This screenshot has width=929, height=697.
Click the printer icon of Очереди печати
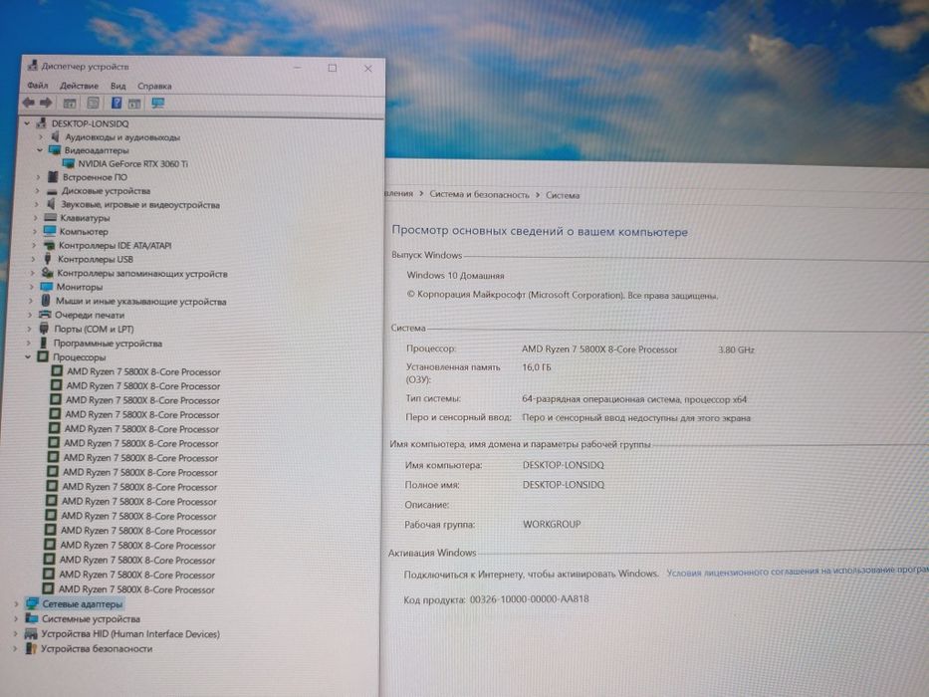(x=45, y=314)
